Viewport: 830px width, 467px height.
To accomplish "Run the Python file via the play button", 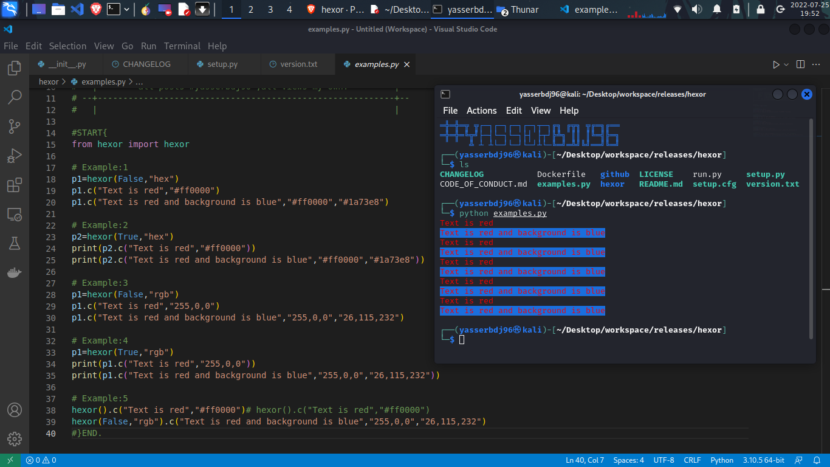I will [777, 64].
